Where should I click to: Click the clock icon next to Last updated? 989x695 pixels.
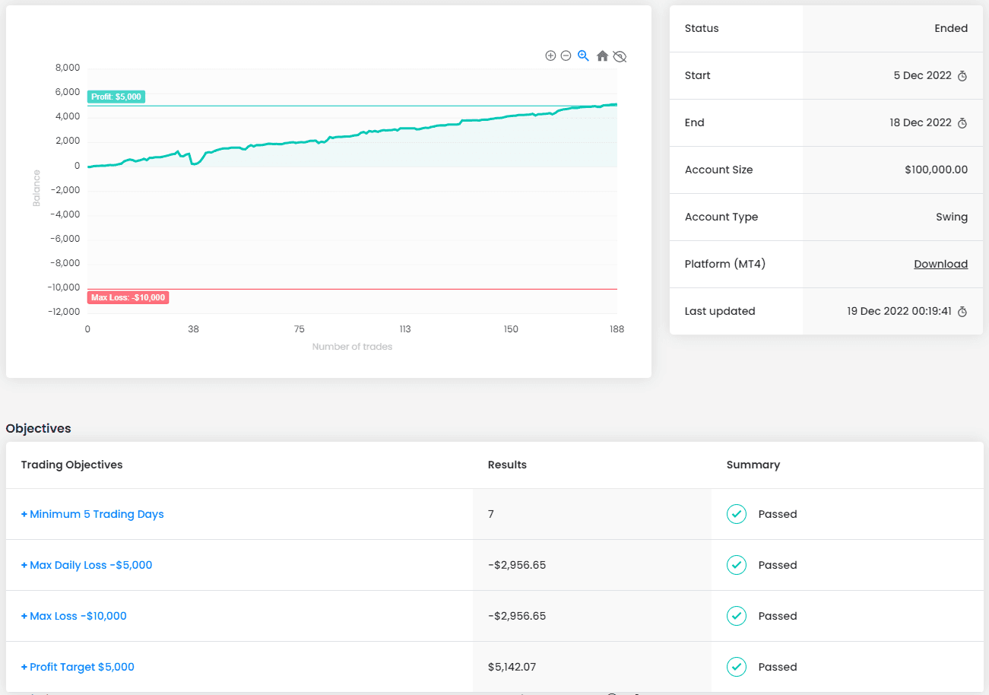[x=963, y=311]
